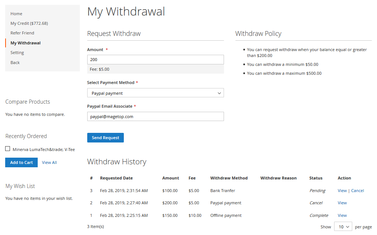Click the Add to Cart button
The height and width of the screenshot is (235, 377).
tap(21, 162)
